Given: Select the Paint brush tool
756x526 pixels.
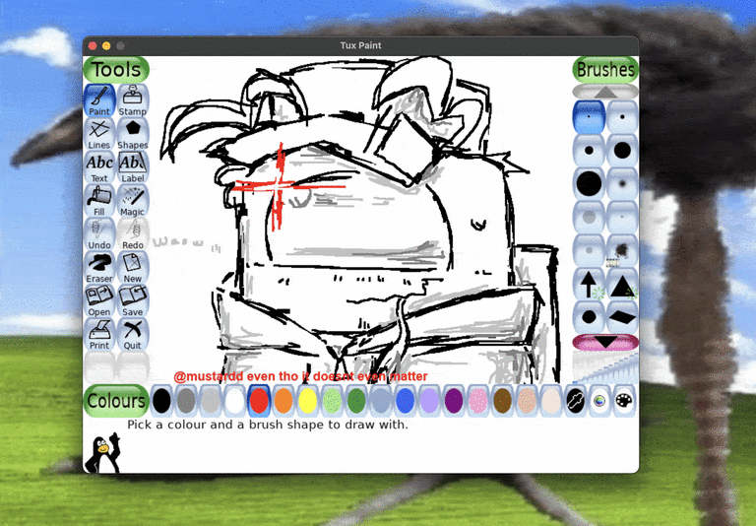Looking at the screenshot, I should 99,100.
